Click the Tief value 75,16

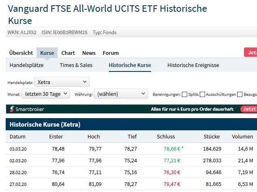click(131, 173)
